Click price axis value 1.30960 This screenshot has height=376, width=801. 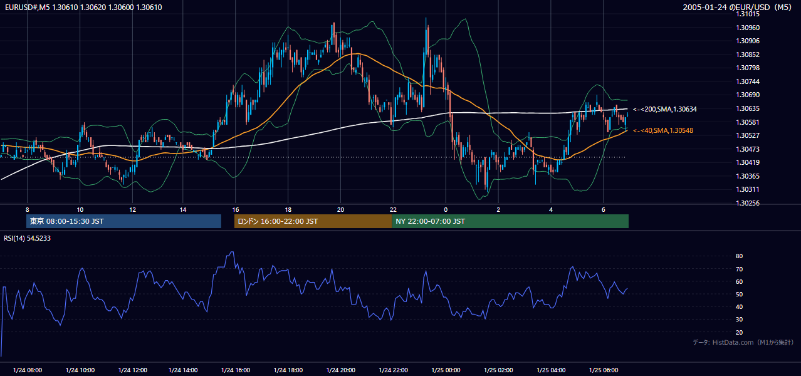748,28
